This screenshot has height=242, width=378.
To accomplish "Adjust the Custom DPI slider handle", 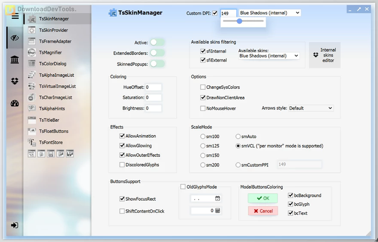I will coord(239,21).
